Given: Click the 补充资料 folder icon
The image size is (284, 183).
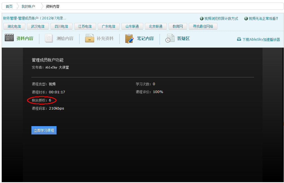Looking at the screenshot, I should pyautogui.click(x=89, y=39).
